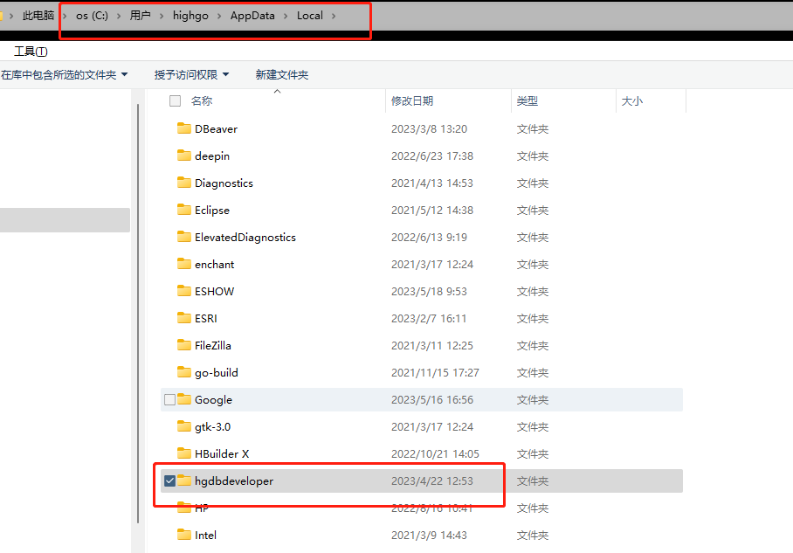
Task: Expand the chevron after 此电脑 in the address bar
Action: (x=65, y=16)
